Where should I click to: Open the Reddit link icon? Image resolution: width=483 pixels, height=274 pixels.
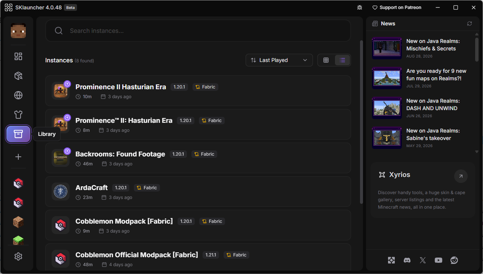[x=454, y=260]
